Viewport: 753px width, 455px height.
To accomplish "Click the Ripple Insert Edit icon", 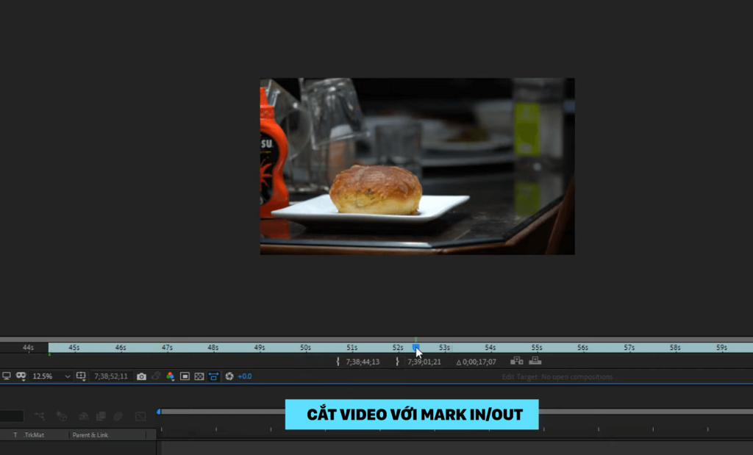I will click(x=517, y=360).
